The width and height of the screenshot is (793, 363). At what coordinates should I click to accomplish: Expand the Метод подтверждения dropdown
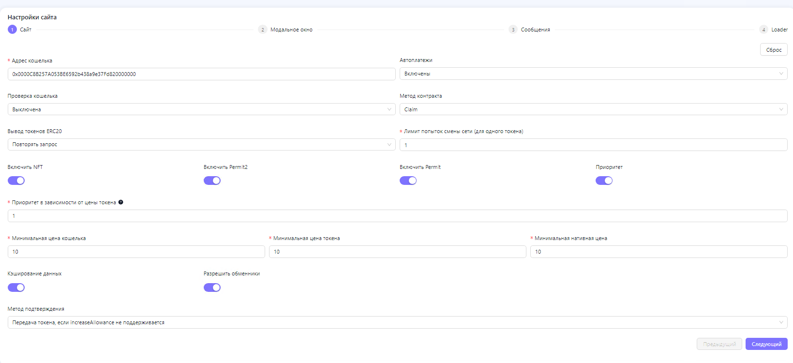coord(397,322)
